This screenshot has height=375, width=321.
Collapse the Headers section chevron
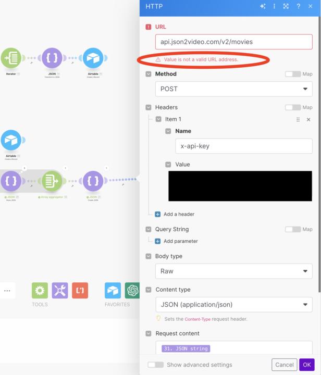(x=149, y=107)
